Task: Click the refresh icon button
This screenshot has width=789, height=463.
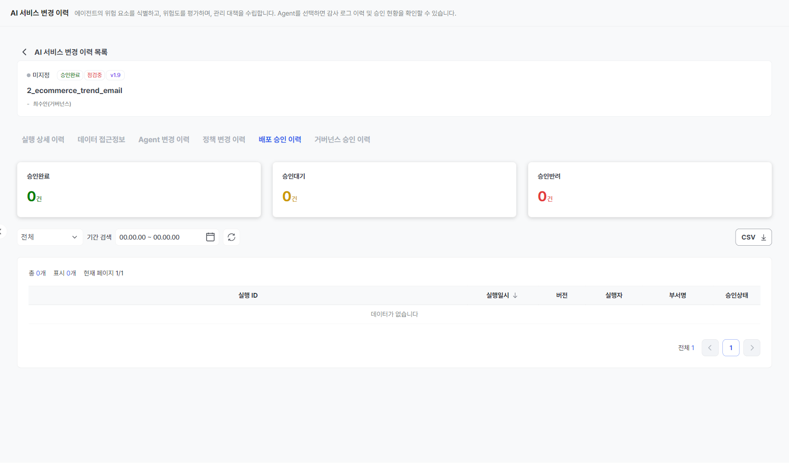Action: click(x=232, y=237)
